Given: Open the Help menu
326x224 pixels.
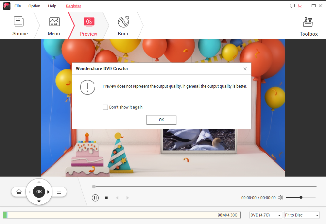Looking at the screenshot, I should click(52, 6).
